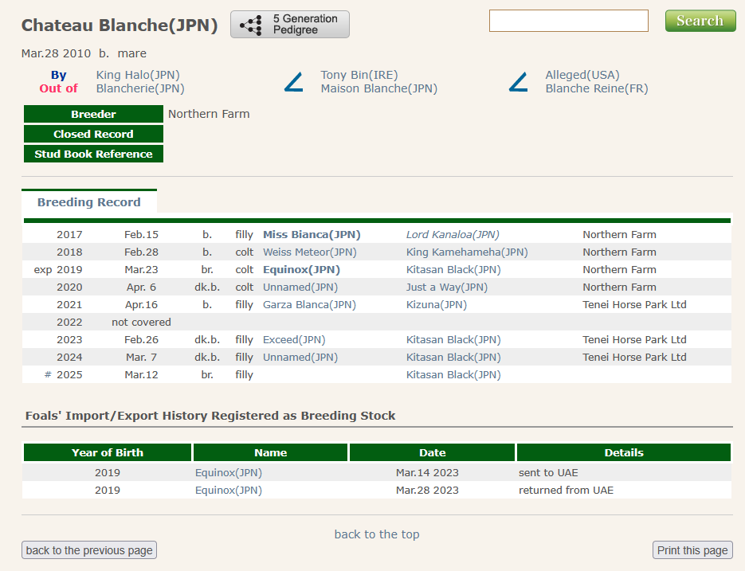
Task: Open foal Exceed(JPN)
Action: [x=294, y=340]
